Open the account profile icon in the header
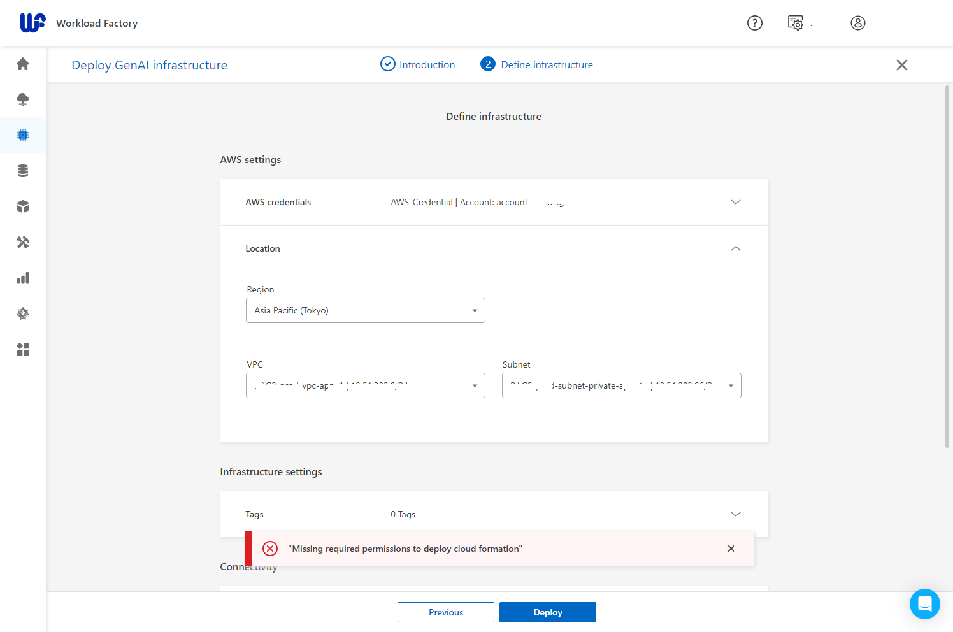 (x=858, y=23)
